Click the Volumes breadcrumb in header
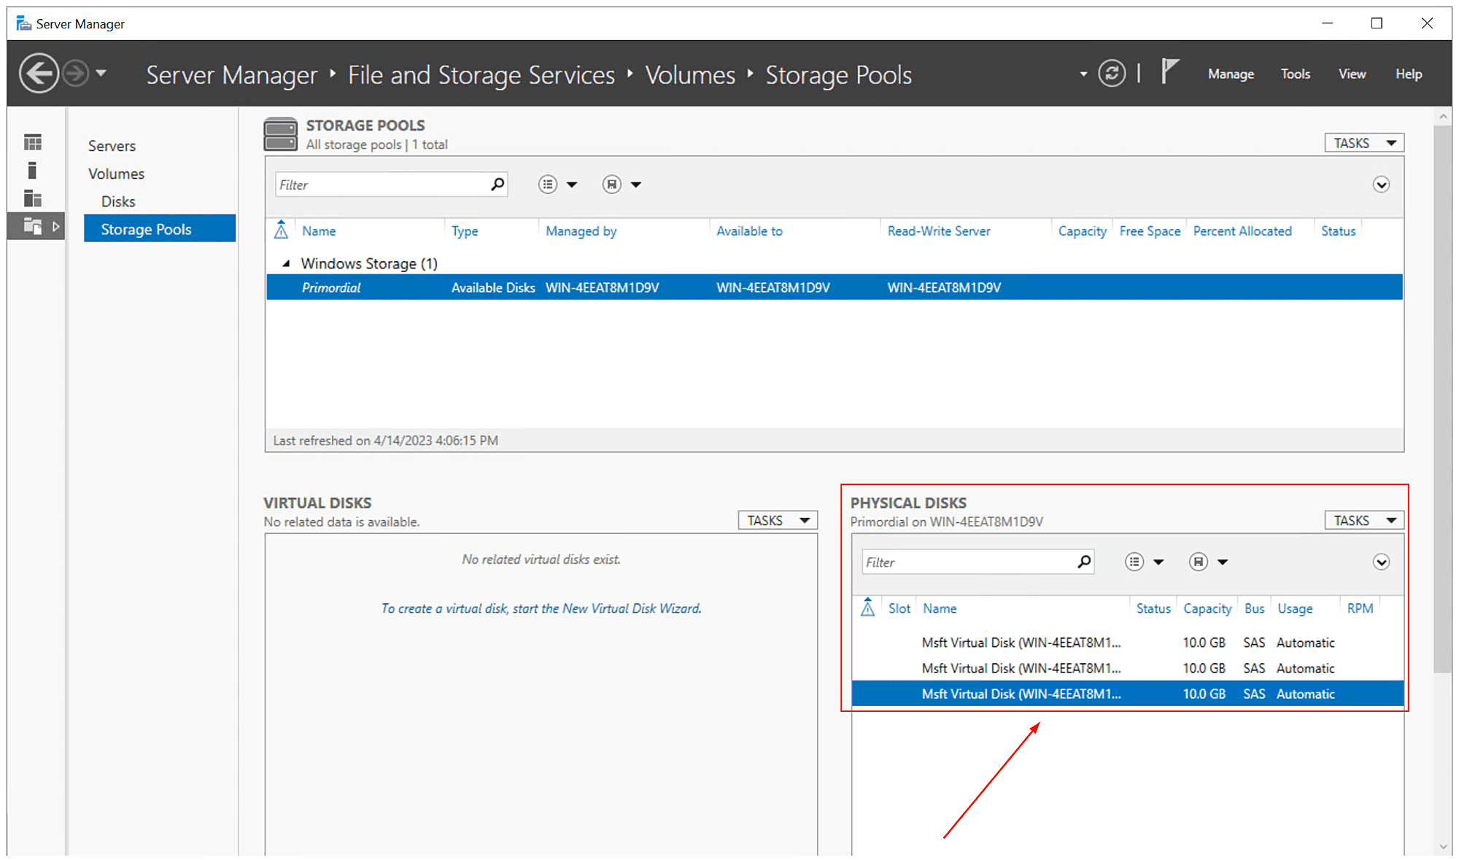Image resolution: width=1459 pixels, height=860 pixels. click(690, 74)
